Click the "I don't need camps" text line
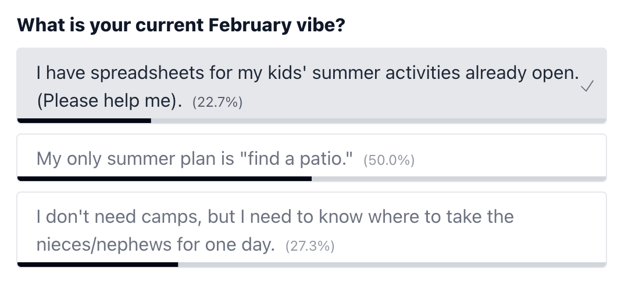 [x=275, y=217]
